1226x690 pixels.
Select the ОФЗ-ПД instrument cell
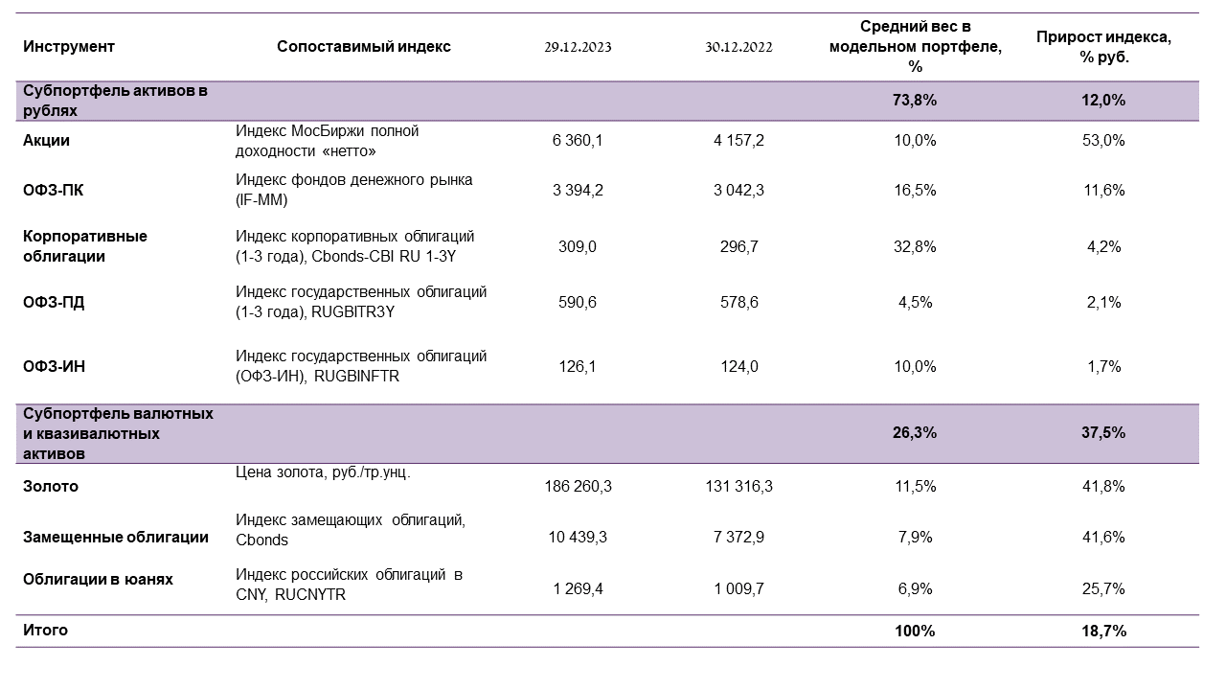[53, 302]
